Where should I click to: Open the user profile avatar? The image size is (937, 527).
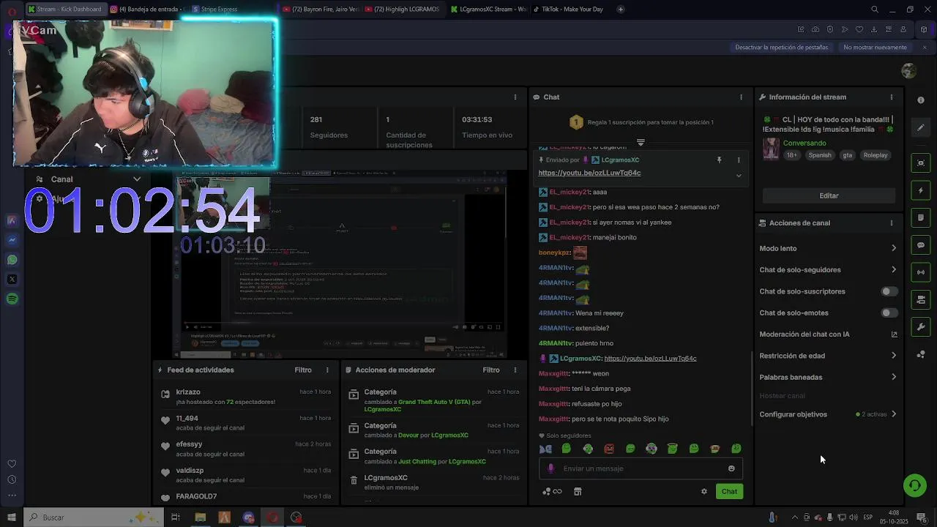point(909,70)
